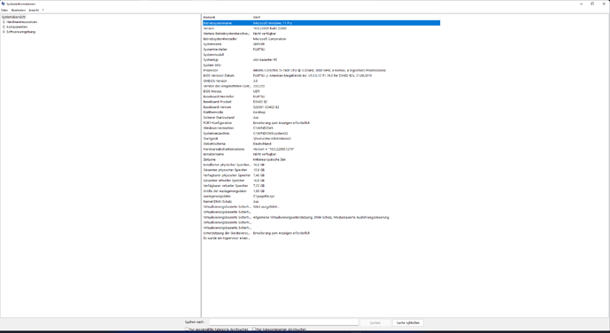
Task: Select the Systemtyp row
Action: click(321, 60)
